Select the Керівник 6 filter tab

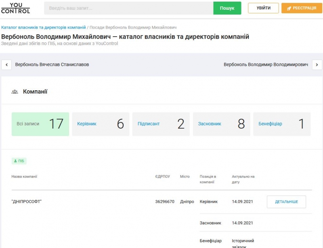click(x=101, y=124)
